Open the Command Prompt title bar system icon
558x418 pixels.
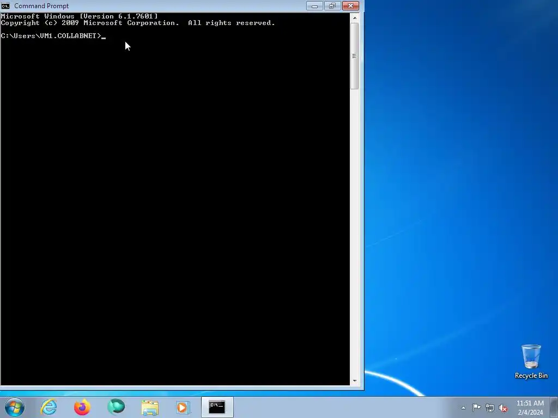coord(5,5)
